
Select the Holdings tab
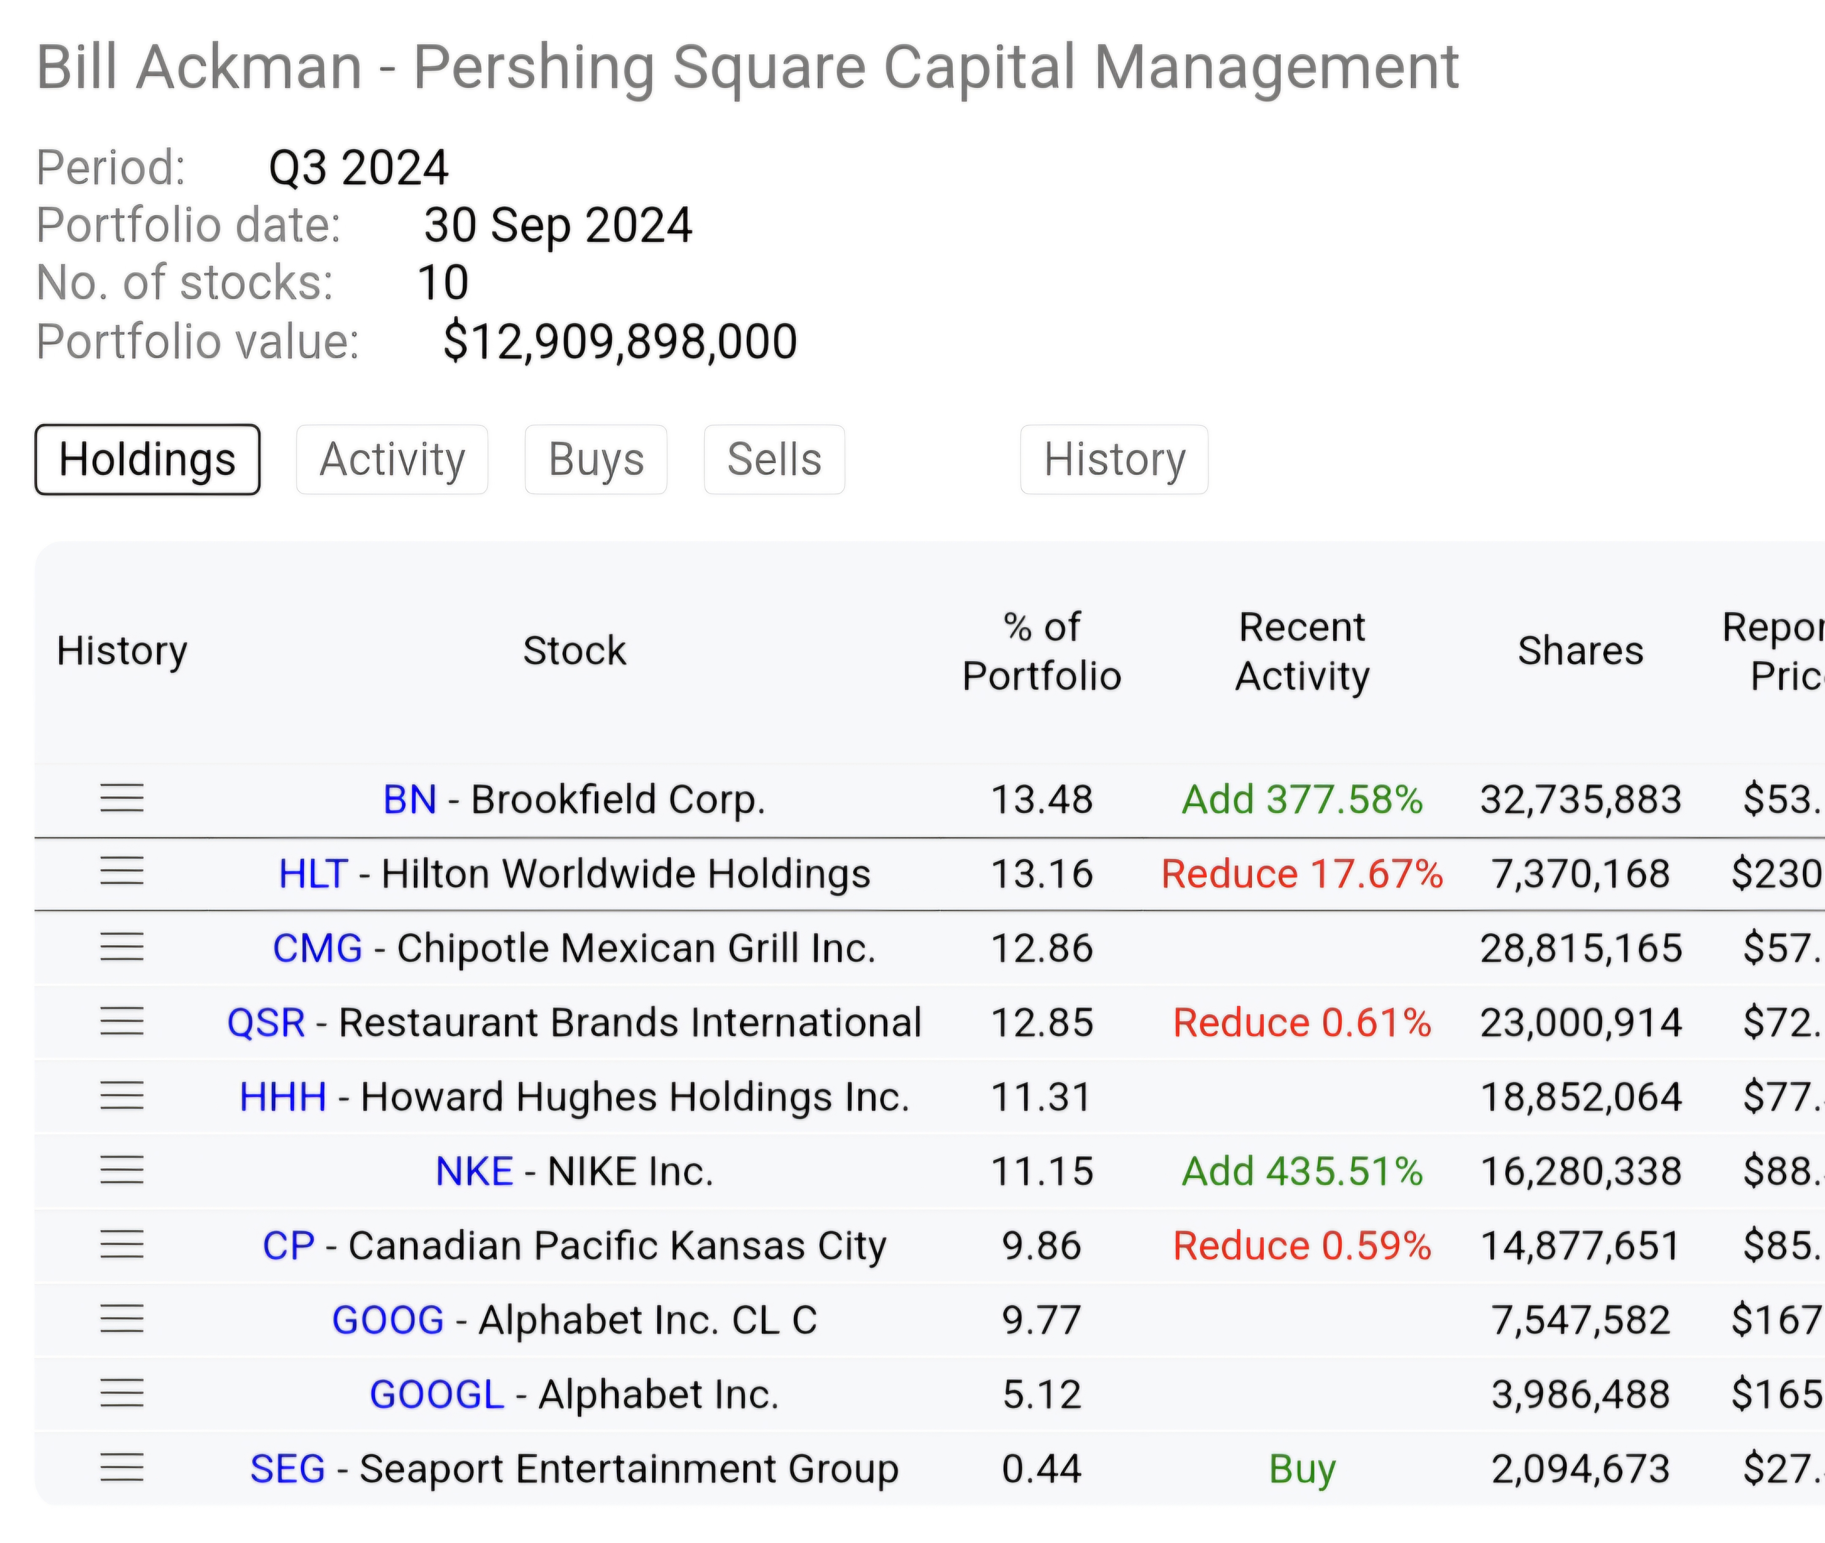point(147,460)
